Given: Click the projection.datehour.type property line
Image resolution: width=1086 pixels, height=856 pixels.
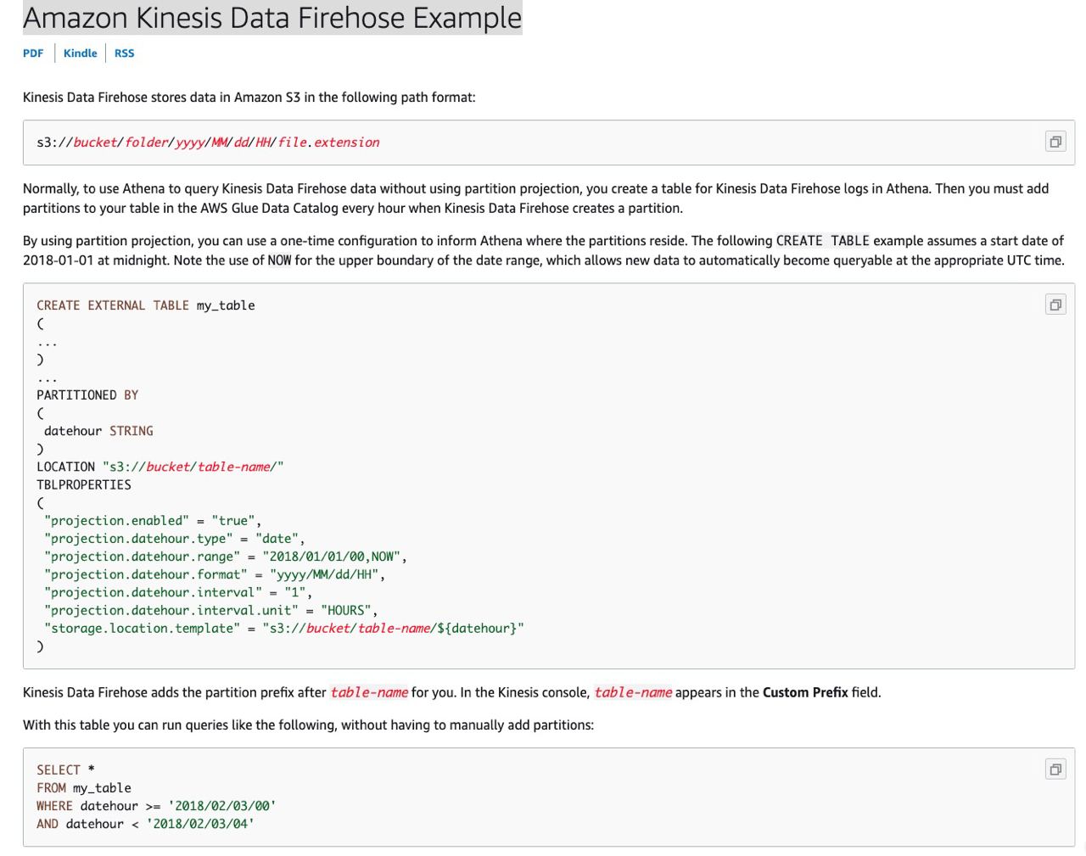Looking at the screenshot, I should pos(175,539).
